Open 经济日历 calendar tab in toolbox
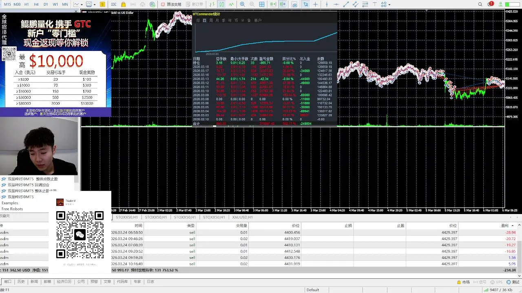Screen dimensions: 522x293 64,282
